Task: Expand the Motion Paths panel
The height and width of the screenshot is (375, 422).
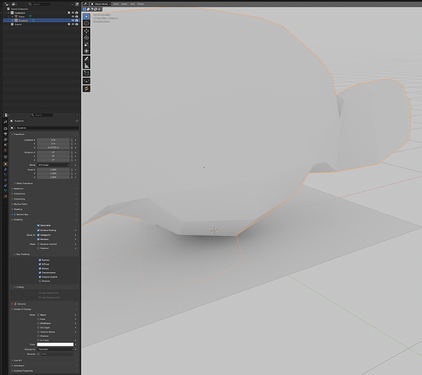Action: [20, 204]
